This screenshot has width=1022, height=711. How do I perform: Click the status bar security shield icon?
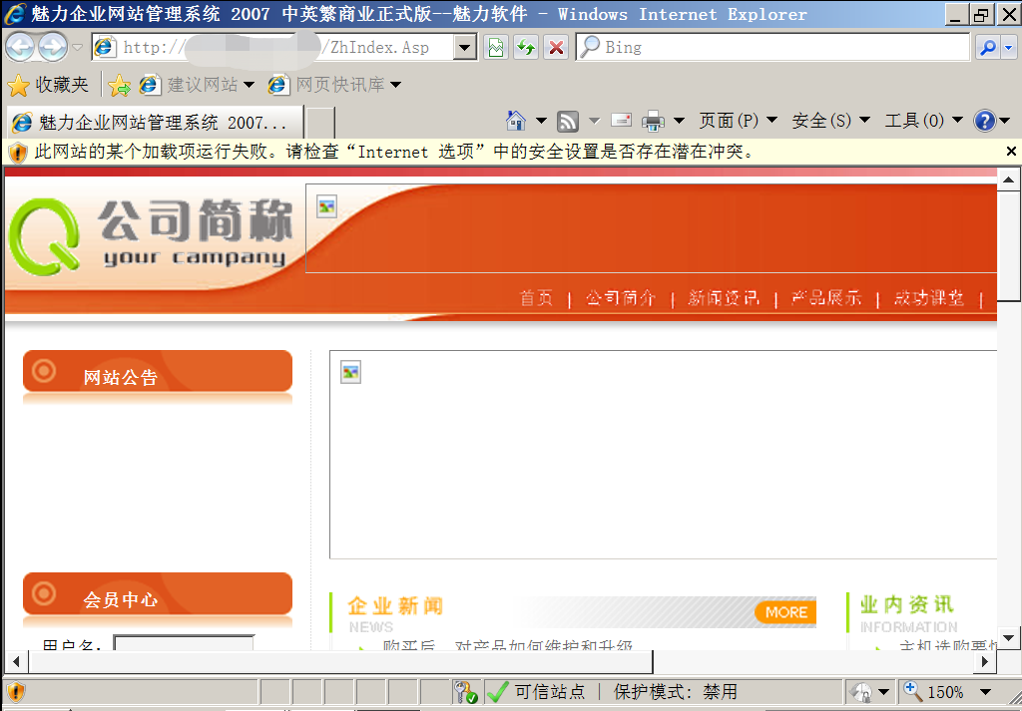point(16,691)
